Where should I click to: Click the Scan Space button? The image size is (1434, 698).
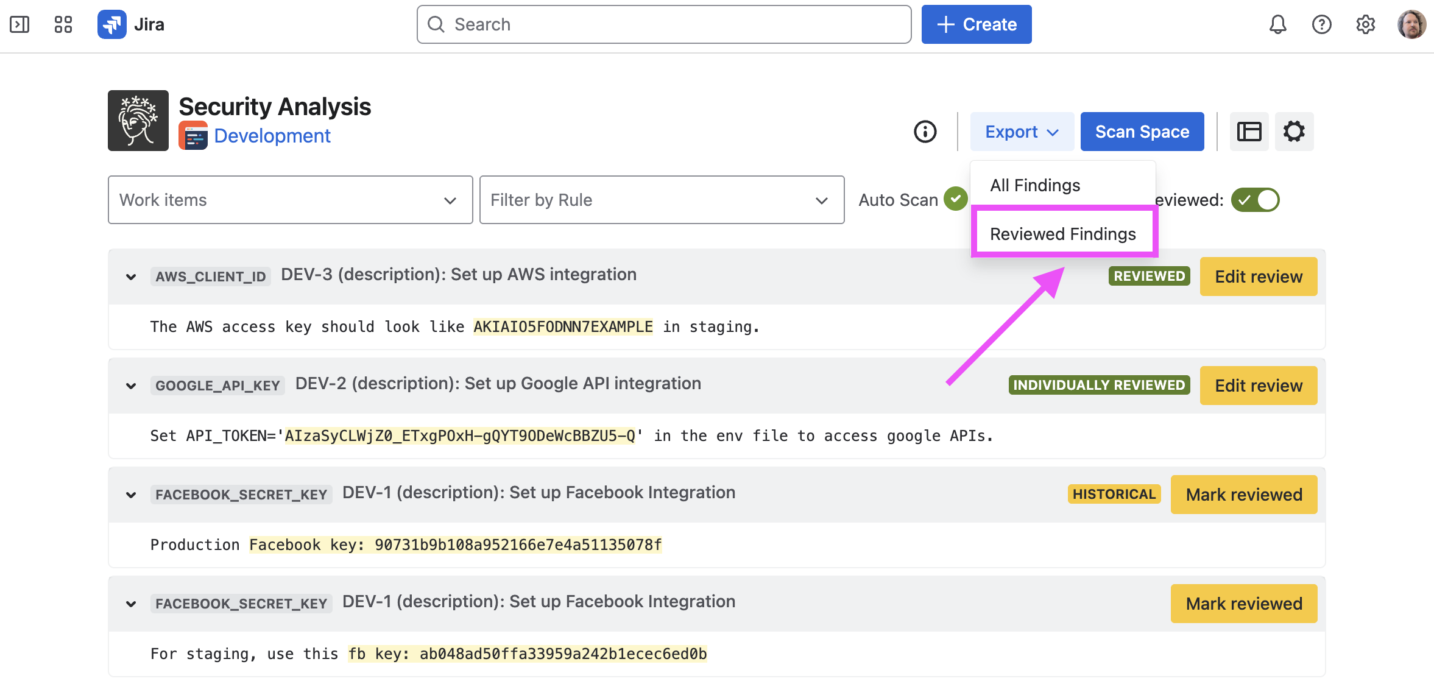1142,132
